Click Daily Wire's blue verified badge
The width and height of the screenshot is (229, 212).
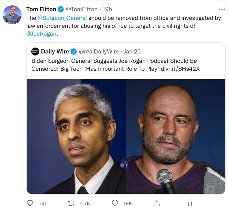(74, 52)
